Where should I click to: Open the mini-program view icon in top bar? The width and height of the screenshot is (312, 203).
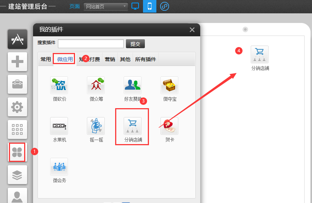[x=164, y=6]
